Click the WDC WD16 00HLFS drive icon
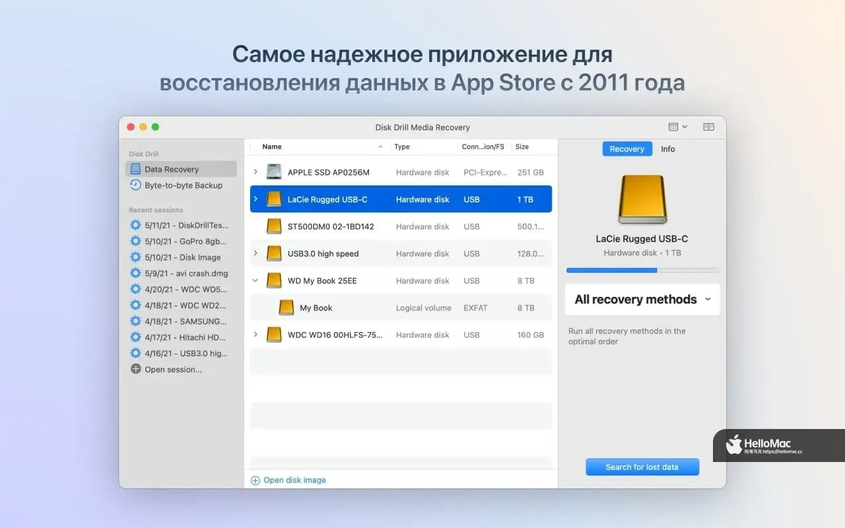The width and height of the screenshot is (845, 528). coord(274,335)
